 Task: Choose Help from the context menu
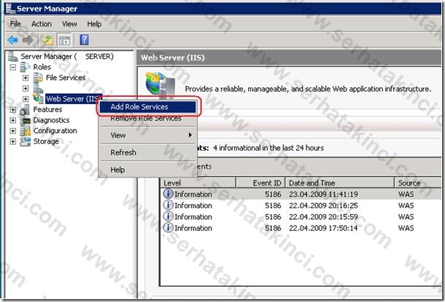[x=147, y=170]
